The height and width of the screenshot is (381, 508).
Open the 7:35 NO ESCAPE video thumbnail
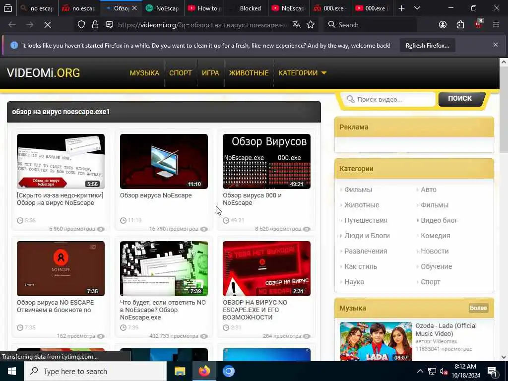pyautogui.click(x=61, y=268)
